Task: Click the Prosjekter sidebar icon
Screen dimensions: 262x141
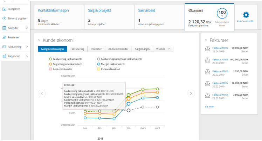Action: click(5, 9)
